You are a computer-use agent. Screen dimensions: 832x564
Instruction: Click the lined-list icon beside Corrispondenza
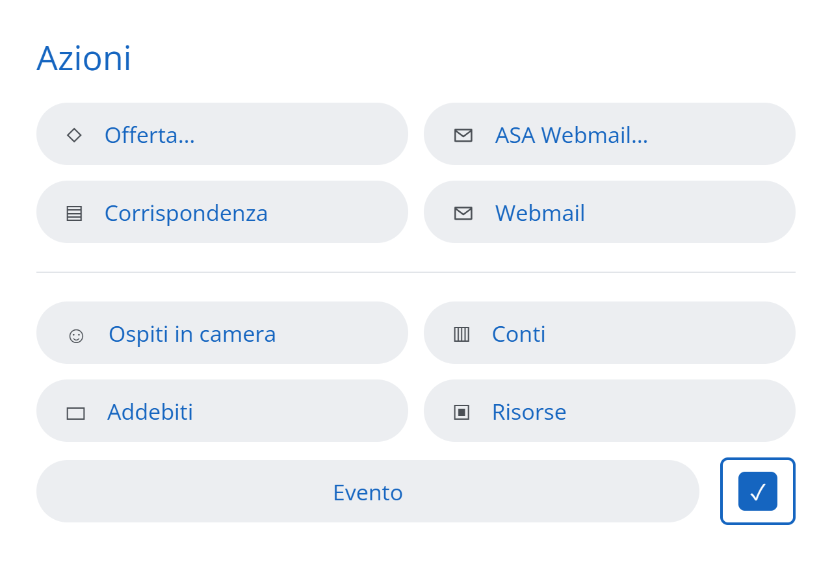pyautogui.click(x=74, y=213)
